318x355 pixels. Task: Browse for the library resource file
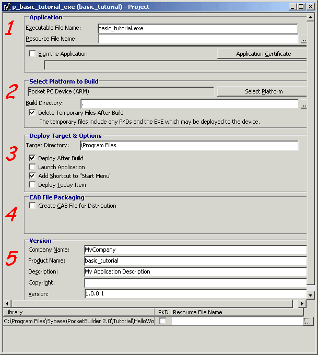pos(308,321)
